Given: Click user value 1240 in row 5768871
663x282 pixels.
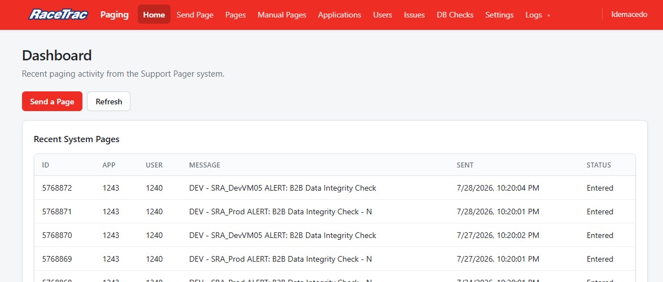Looking at the screenshot, I should pos(154,211).
